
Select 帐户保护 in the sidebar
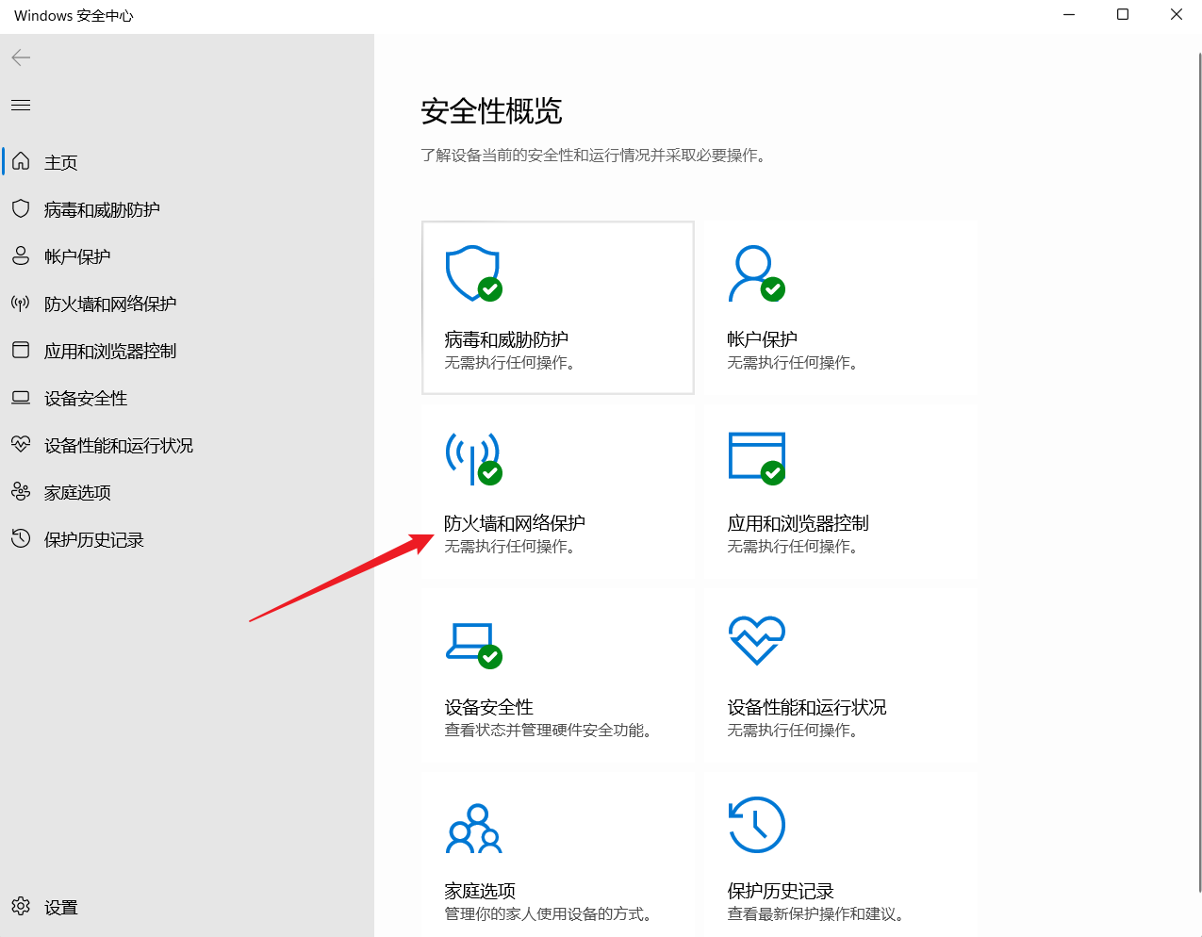77,256
